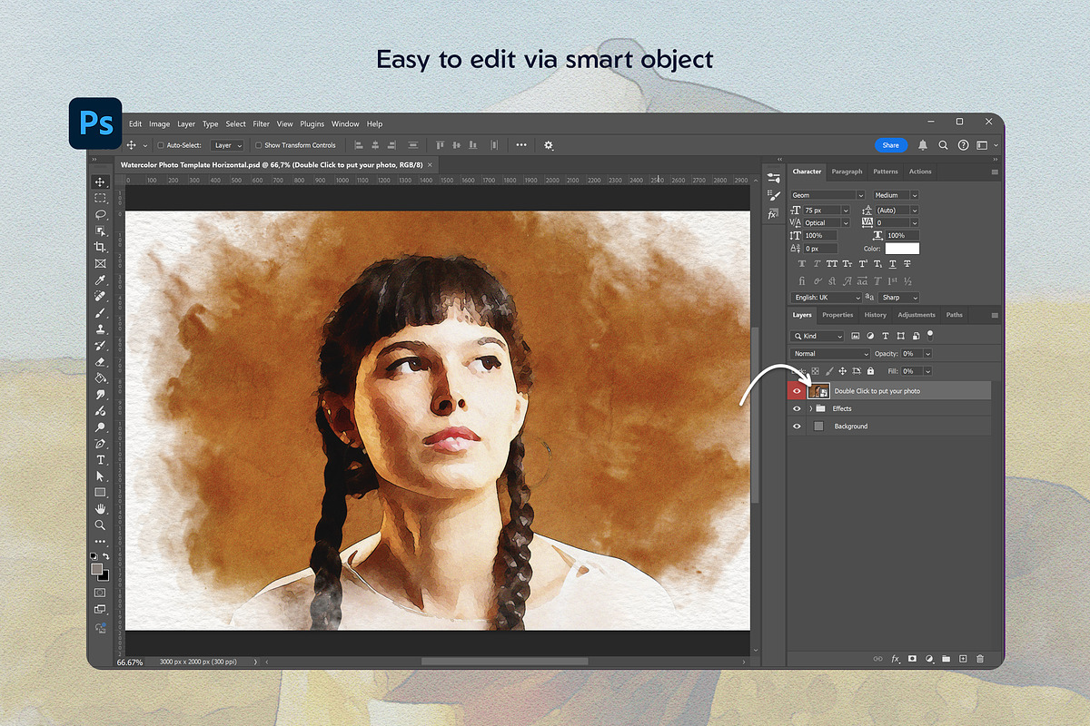Open the Medium font style dropdown
Viewport: 1090px width, 726px height.
(x=897, y=195)
